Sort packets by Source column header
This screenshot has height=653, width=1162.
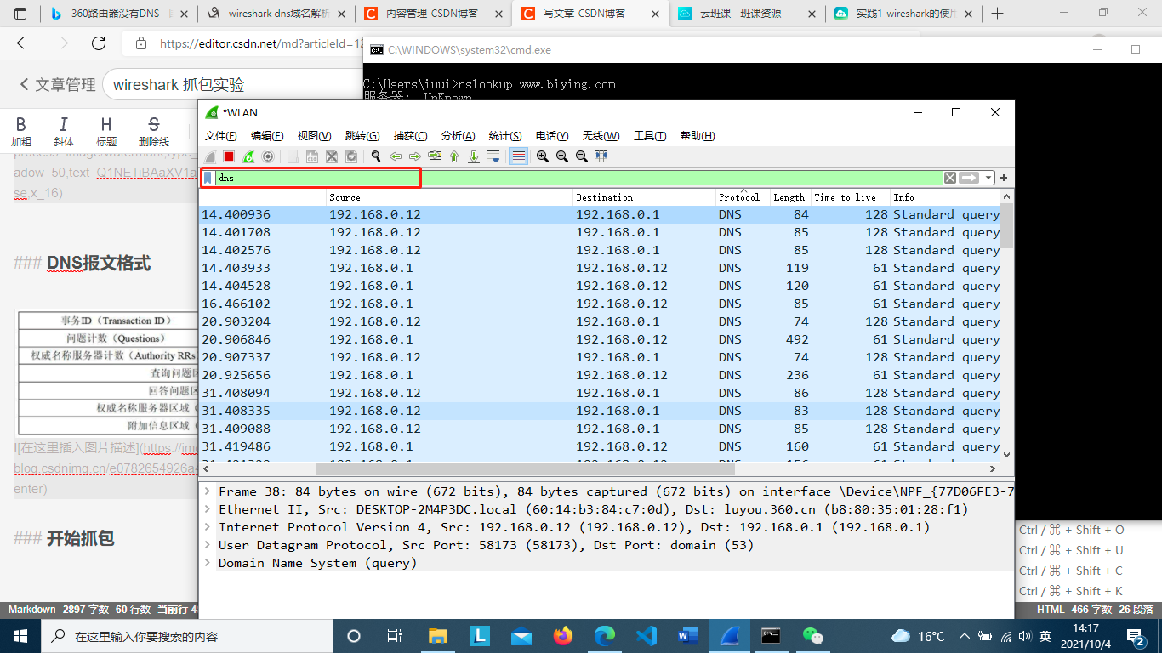(450, 197)
